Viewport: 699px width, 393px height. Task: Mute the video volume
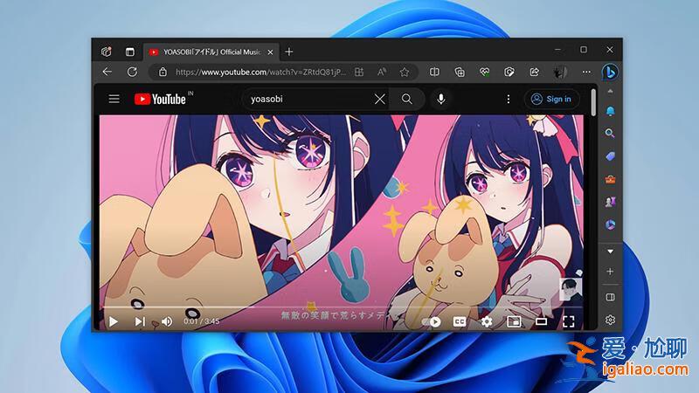167,321
